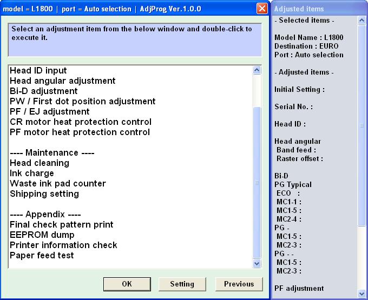Select Printer information check
The height and width of the screenshot is (300, 368).
click(63, 245)
